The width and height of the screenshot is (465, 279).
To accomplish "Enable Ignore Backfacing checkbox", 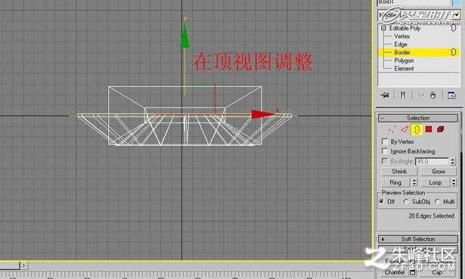I will [385, 151].
